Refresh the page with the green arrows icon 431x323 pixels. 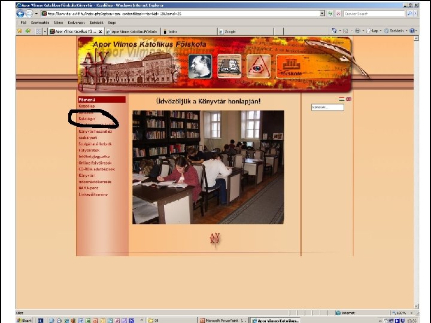[330, 13]
